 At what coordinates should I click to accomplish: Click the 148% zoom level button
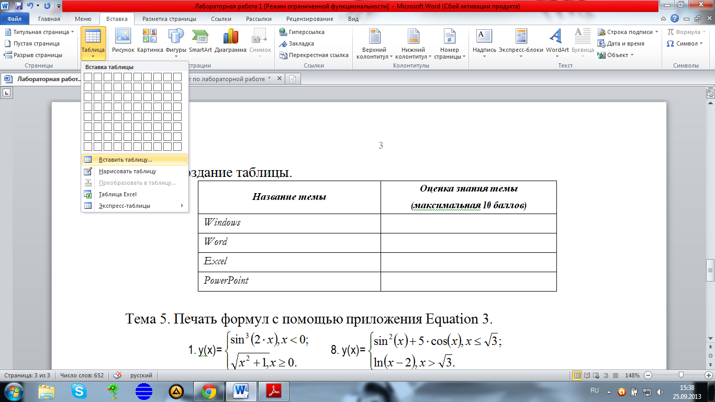pyautogui.click(x=633, y=375)
